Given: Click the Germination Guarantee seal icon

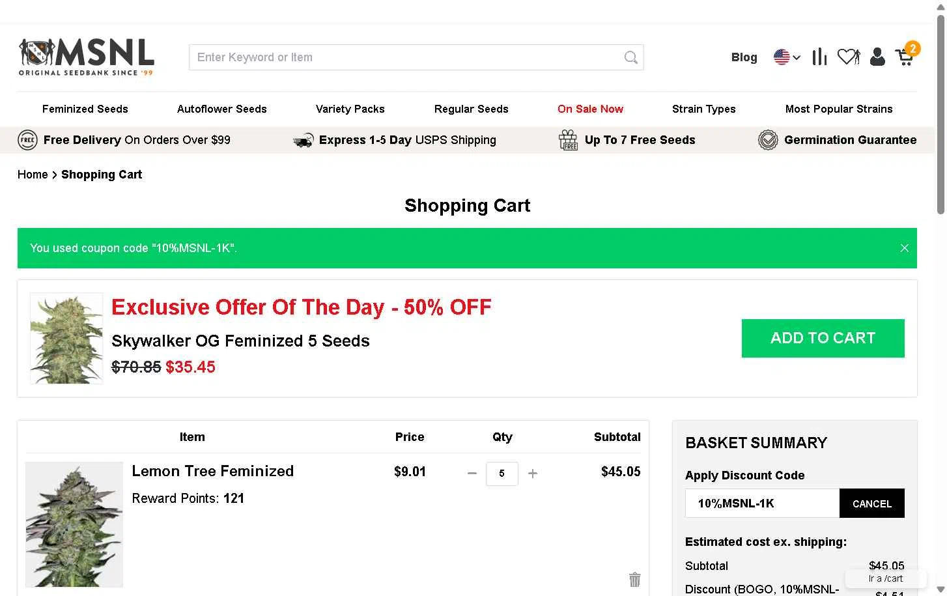Looking at the screenshot, I should (768, 140).
